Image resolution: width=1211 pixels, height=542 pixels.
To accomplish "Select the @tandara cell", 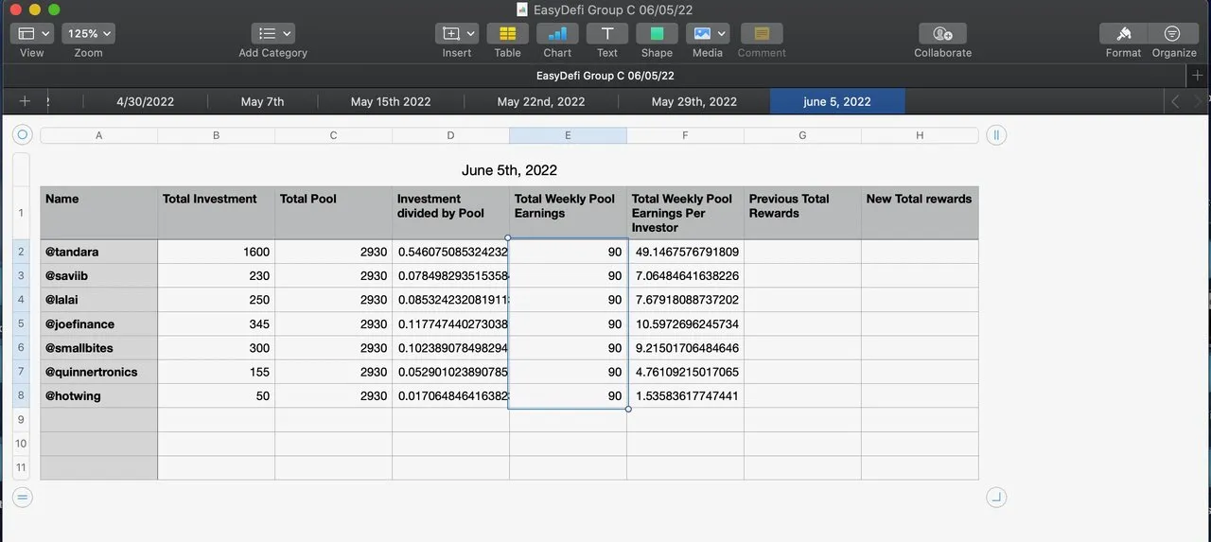I will coord(99,252).
